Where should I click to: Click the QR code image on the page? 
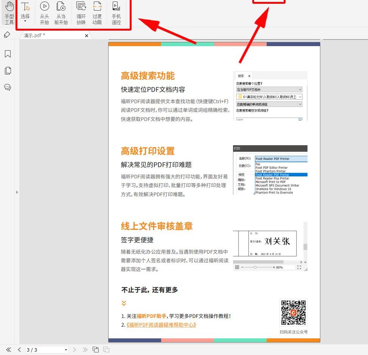[x=293, y=313]
